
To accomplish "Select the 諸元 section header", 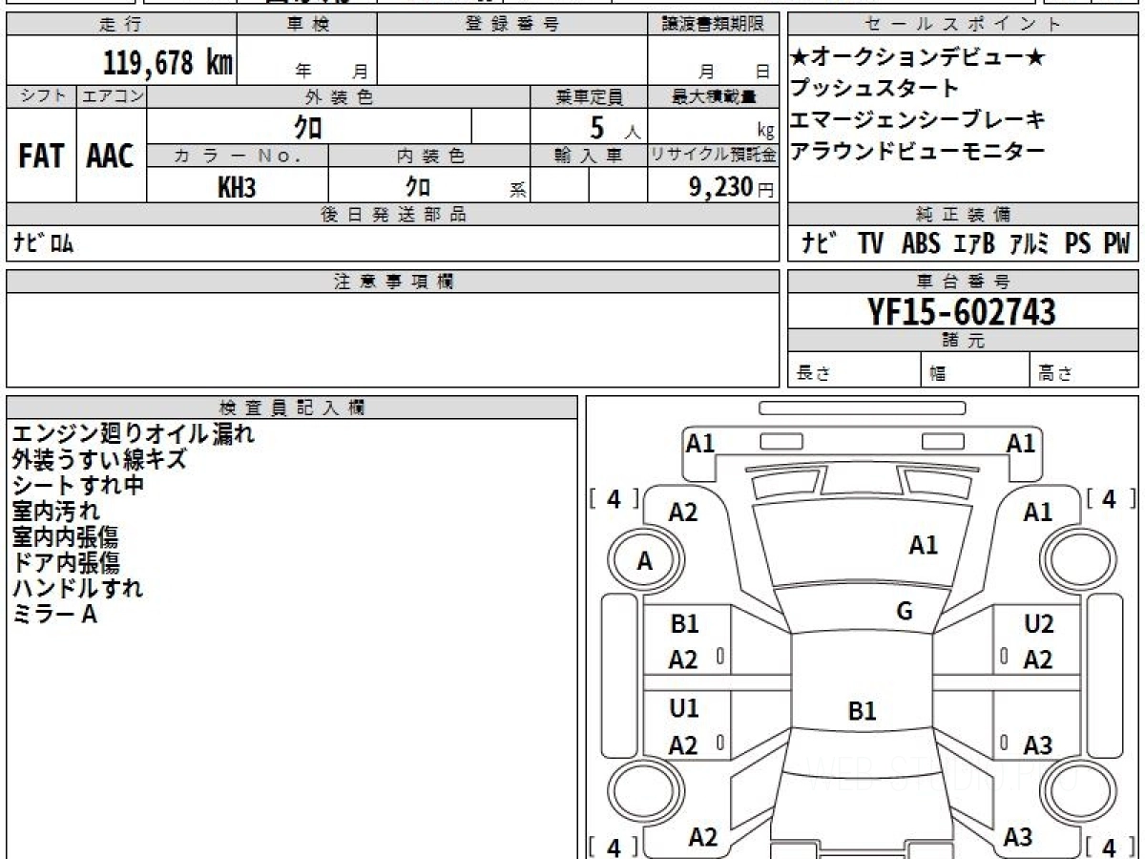I will tap(963, 341).
